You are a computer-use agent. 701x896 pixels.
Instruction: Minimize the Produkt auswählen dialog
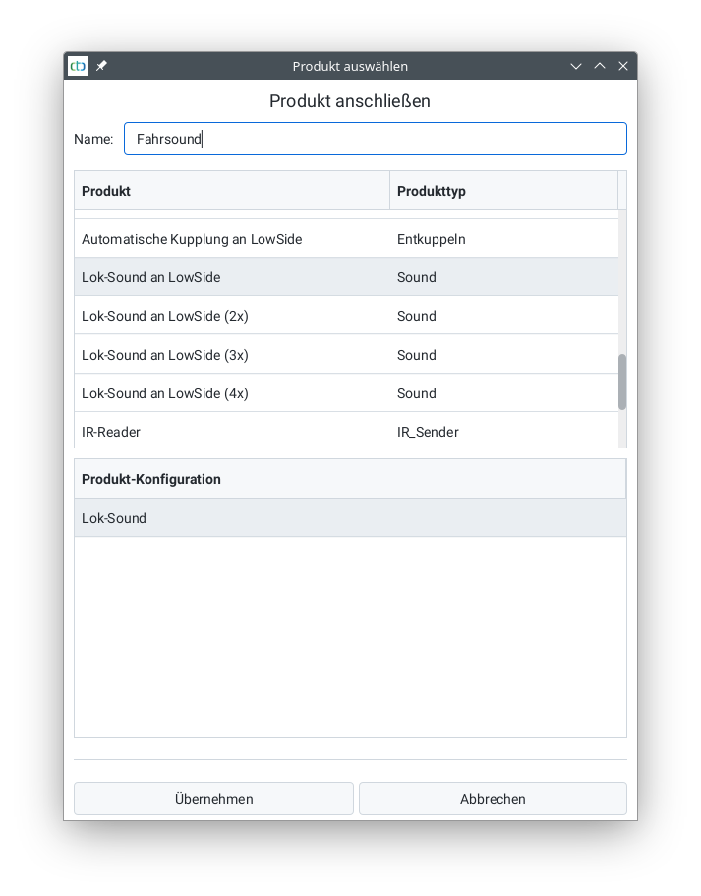576,66
